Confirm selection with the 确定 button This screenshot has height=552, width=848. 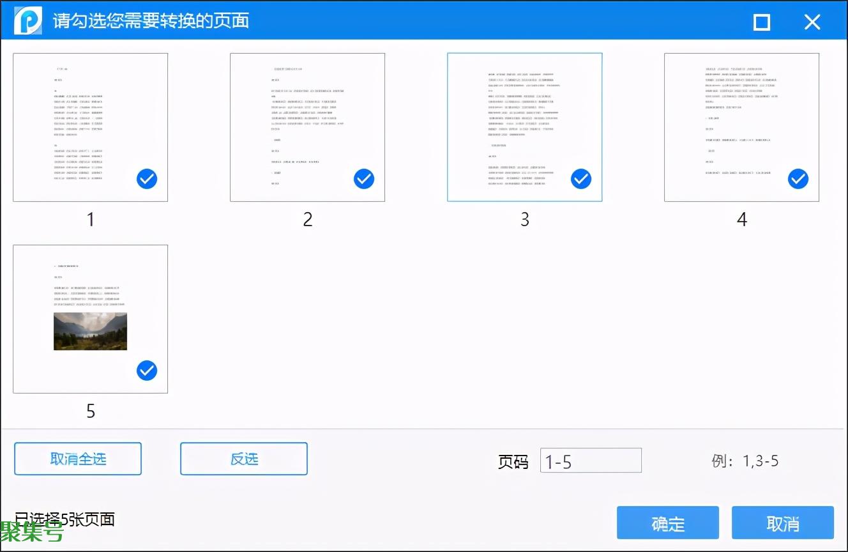point(668,523)
